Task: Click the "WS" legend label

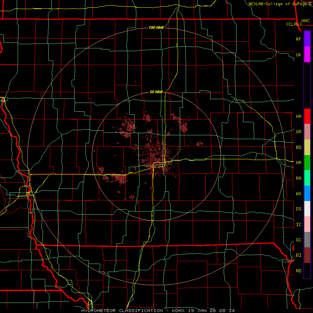Action: pos(298,194)
